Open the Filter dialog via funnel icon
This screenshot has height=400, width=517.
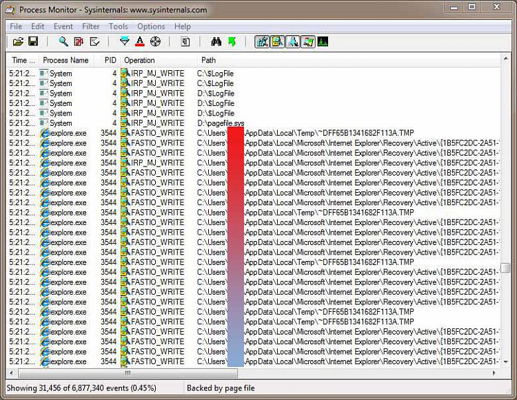tap(124, 41)
